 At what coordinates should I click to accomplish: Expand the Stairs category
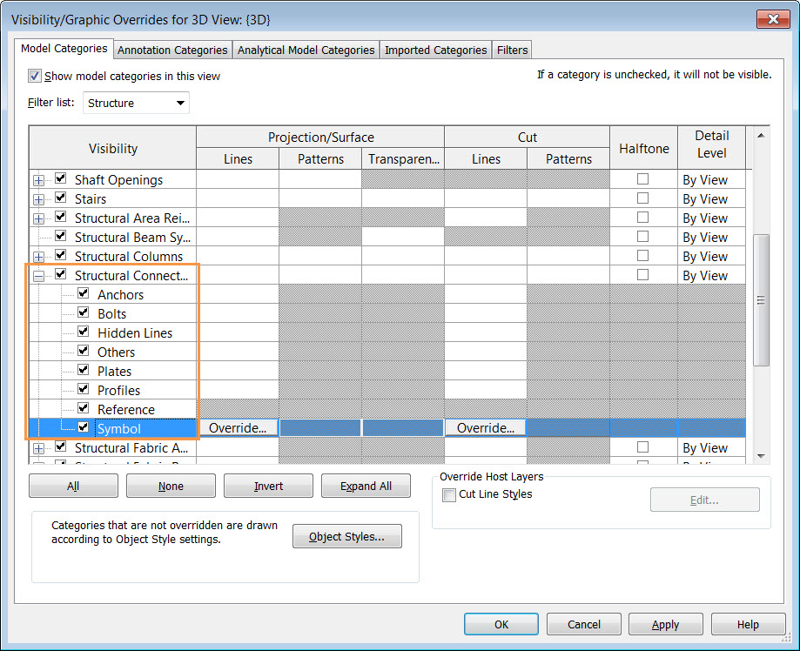pyautogui.click(x=38, y=198)
